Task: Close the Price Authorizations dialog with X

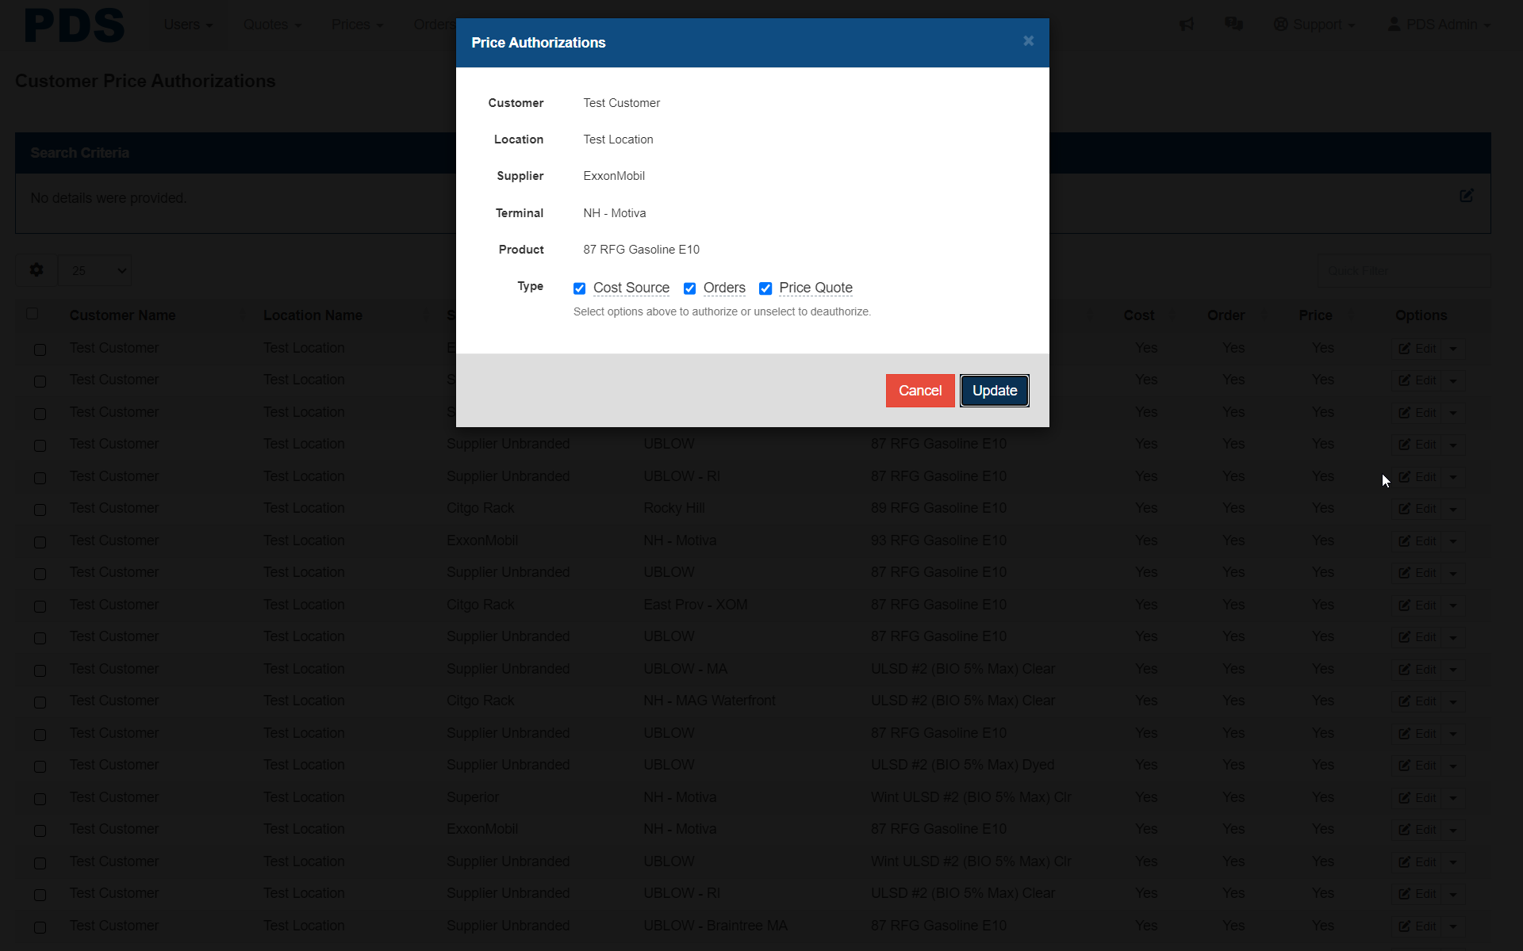Action: click(1028, 41)
